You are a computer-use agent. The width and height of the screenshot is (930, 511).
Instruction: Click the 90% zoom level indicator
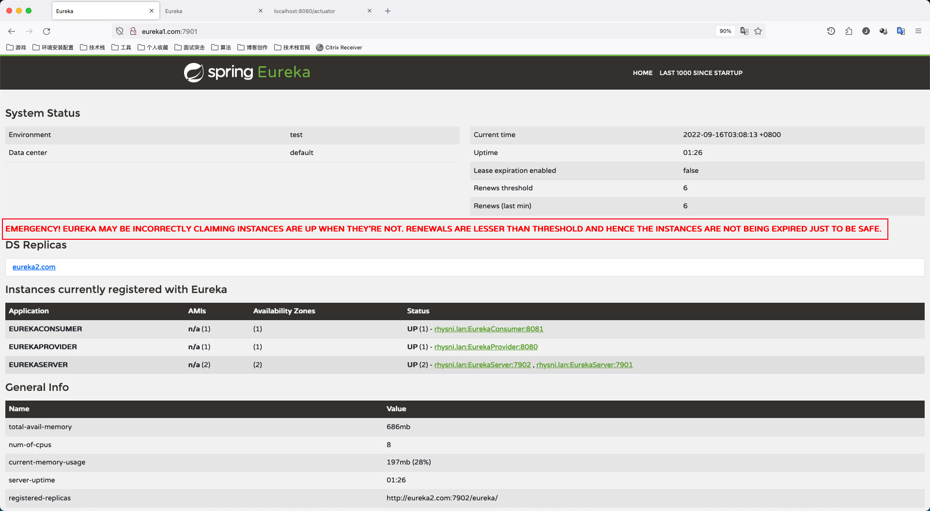pyautogui.click(x=725, y=31)
